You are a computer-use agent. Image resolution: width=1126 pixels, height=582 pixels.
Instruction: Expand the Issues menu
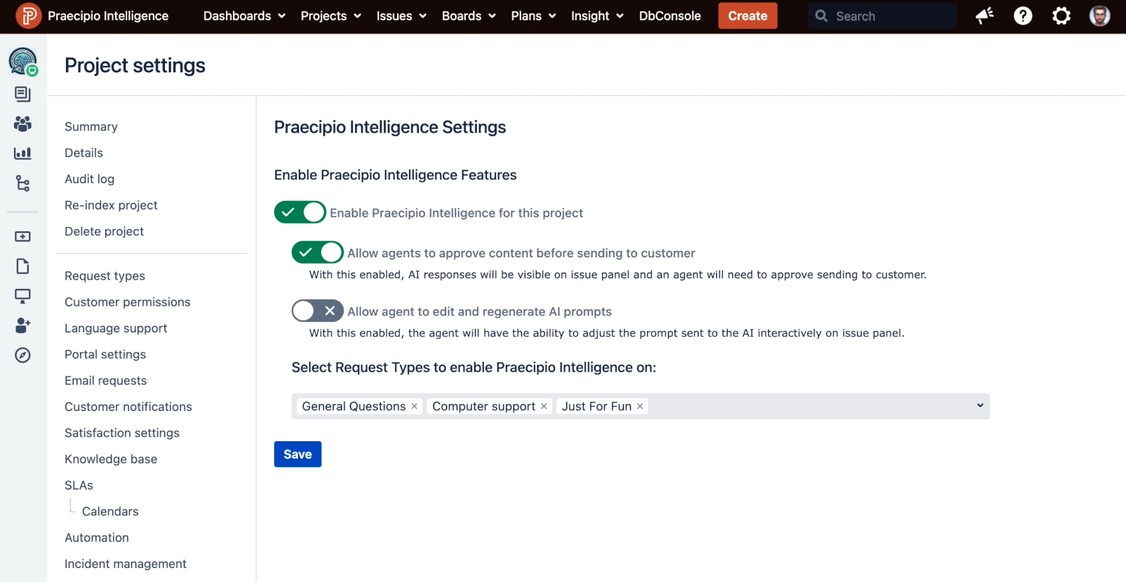click(x=401, y=15)
